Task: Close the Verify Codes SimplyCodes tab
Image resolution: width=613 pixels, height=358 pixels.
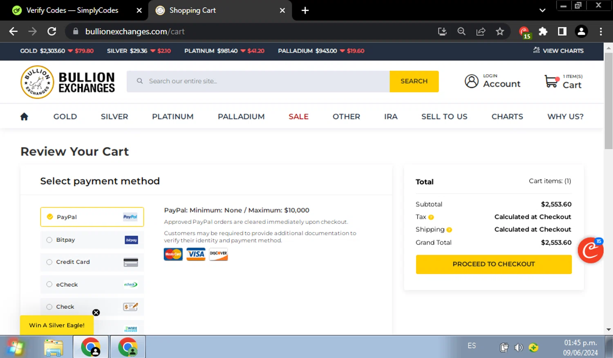Action: [139, 11]
